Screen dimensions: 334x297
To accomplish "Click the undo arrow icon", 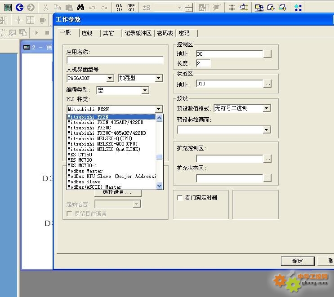I will coord(92,8).
